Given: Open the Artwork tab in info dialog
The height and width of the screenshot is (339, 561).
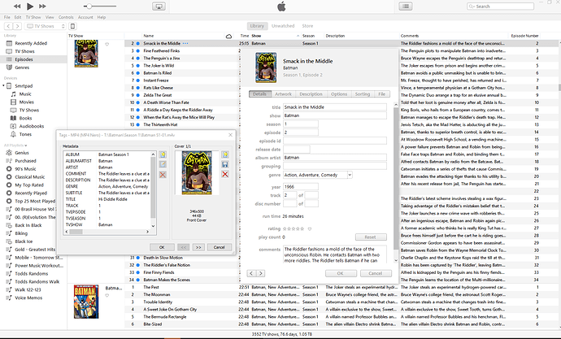Looking at the screenshot, I should (284, 94).
